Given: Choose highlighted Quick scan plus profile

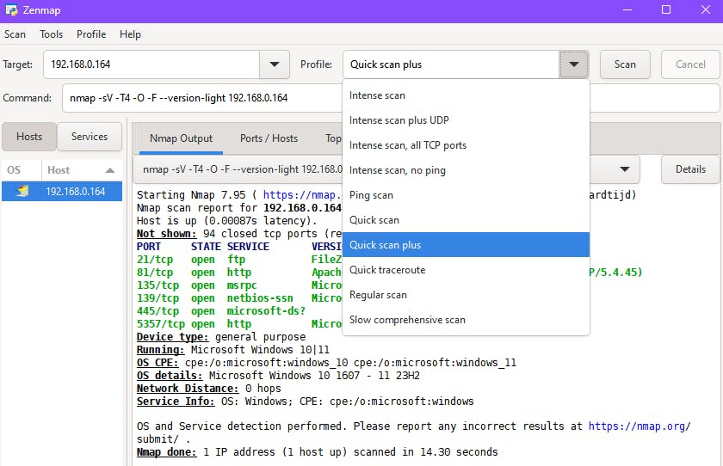Looking at the screenshot, I should (467, 244).
